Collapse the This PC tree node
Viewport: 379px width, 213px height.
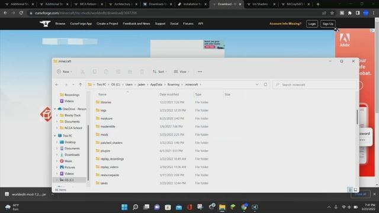pyautogui.click(x=55, y=135)
